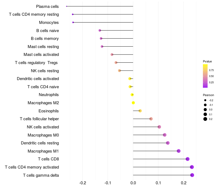Image resolution: width=217 pixels, height=190 pixels.
Task: Click the Plasma cells data point
Action: click(66, 6)
